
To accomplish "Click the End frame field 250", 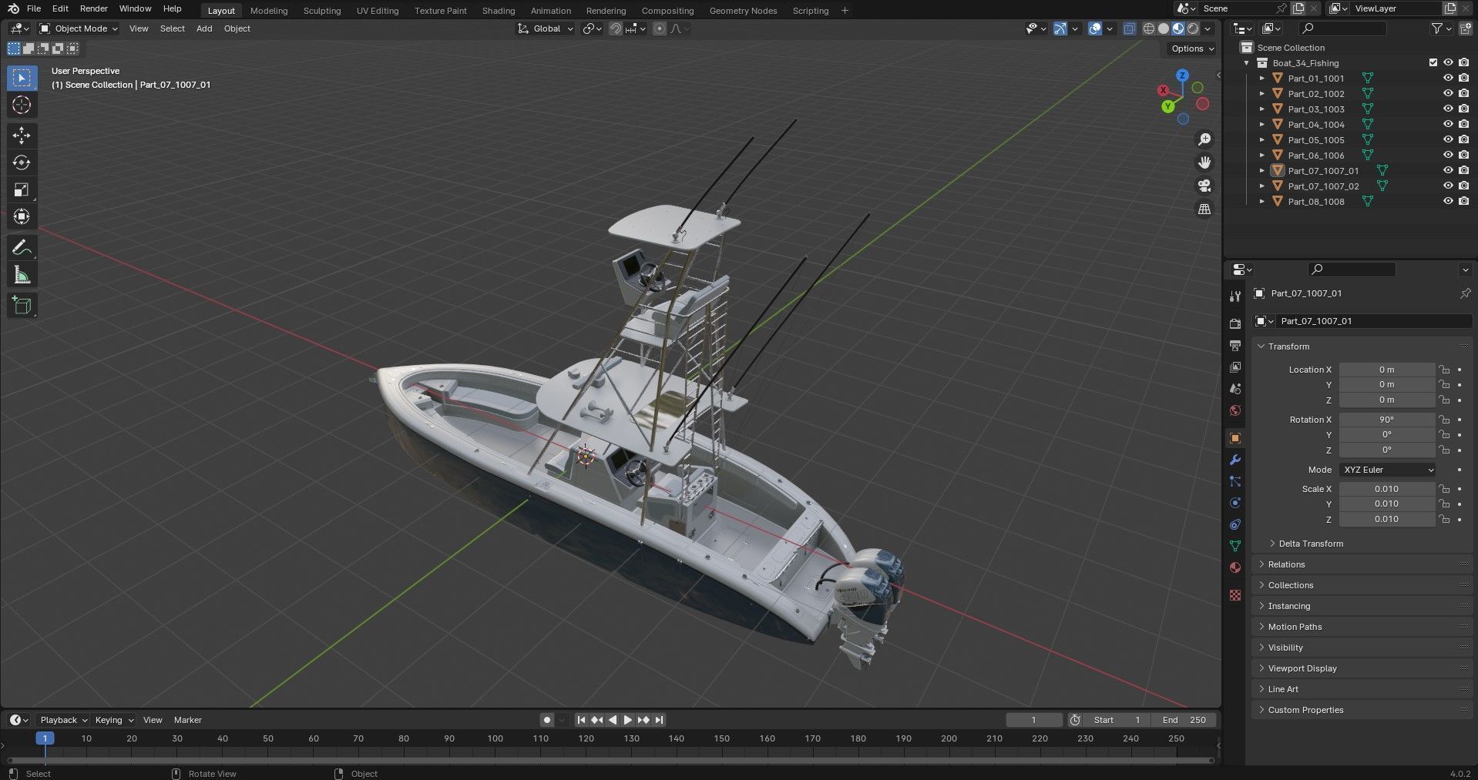I will click(1184, 720).
